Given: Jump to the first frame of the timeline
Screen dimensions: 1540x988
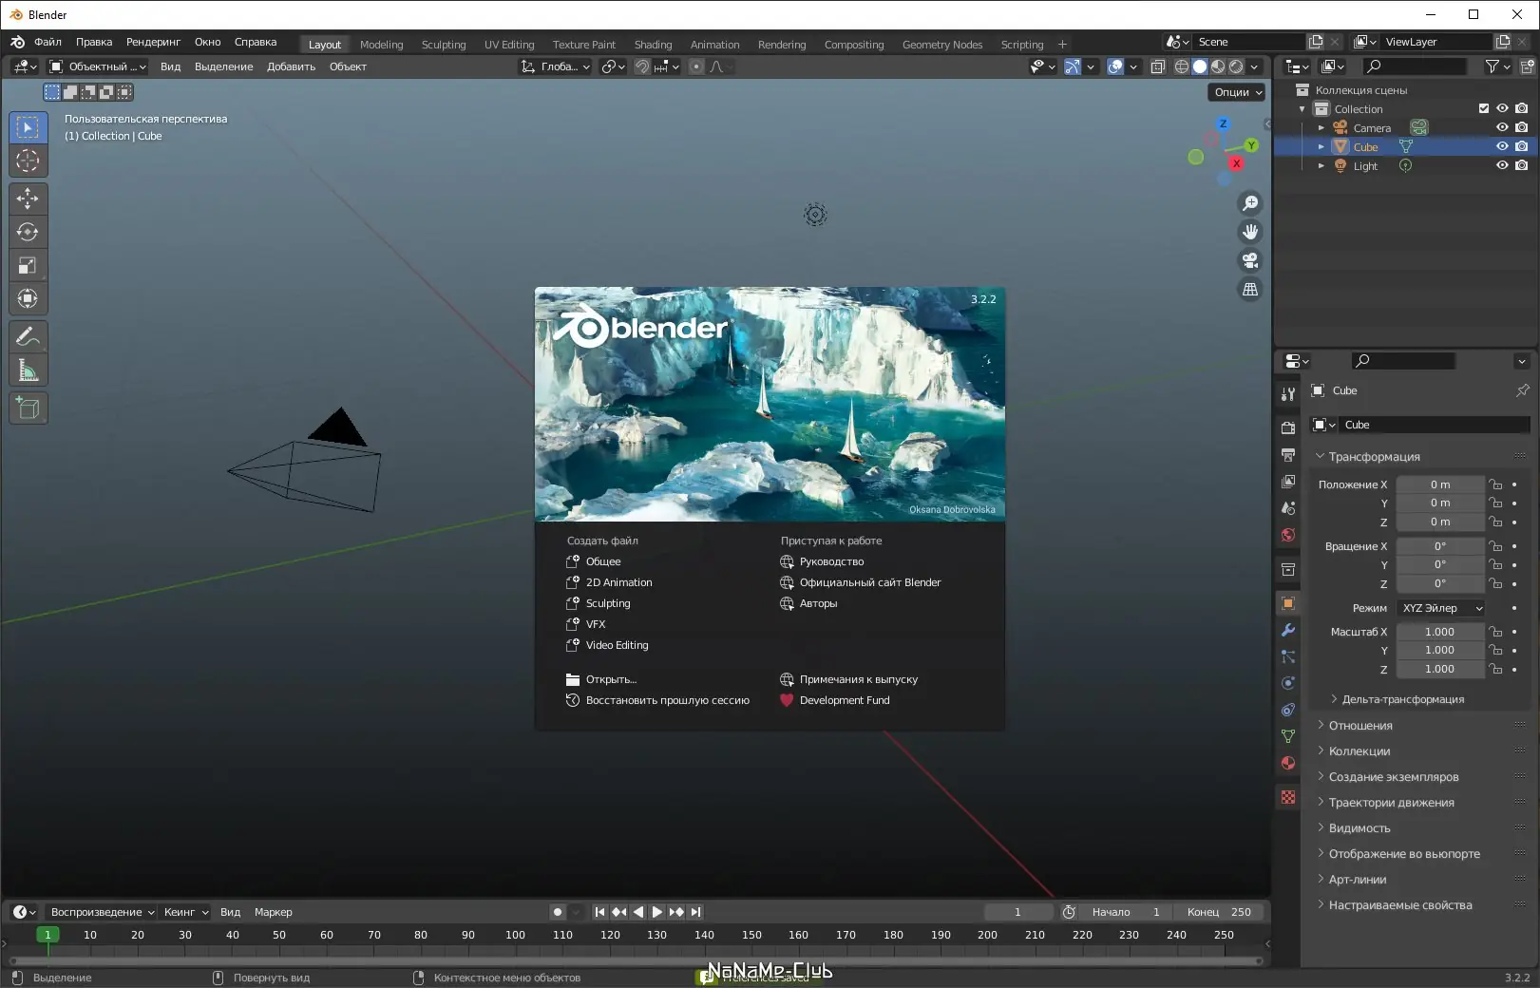Looking at the screenshot, I should point(599,912).
